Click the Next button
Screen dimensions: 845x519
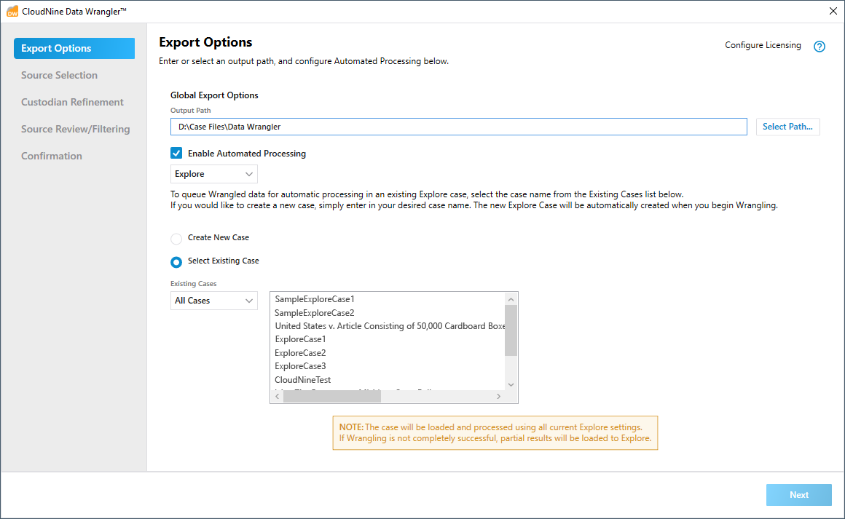[x=798, y=495]
